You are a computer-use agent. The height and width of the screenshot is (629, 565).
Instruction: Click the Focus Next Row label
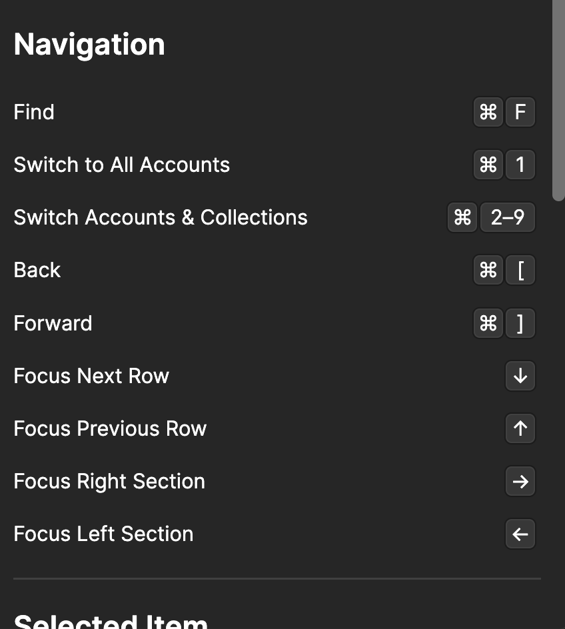click(x=91, y=376)
